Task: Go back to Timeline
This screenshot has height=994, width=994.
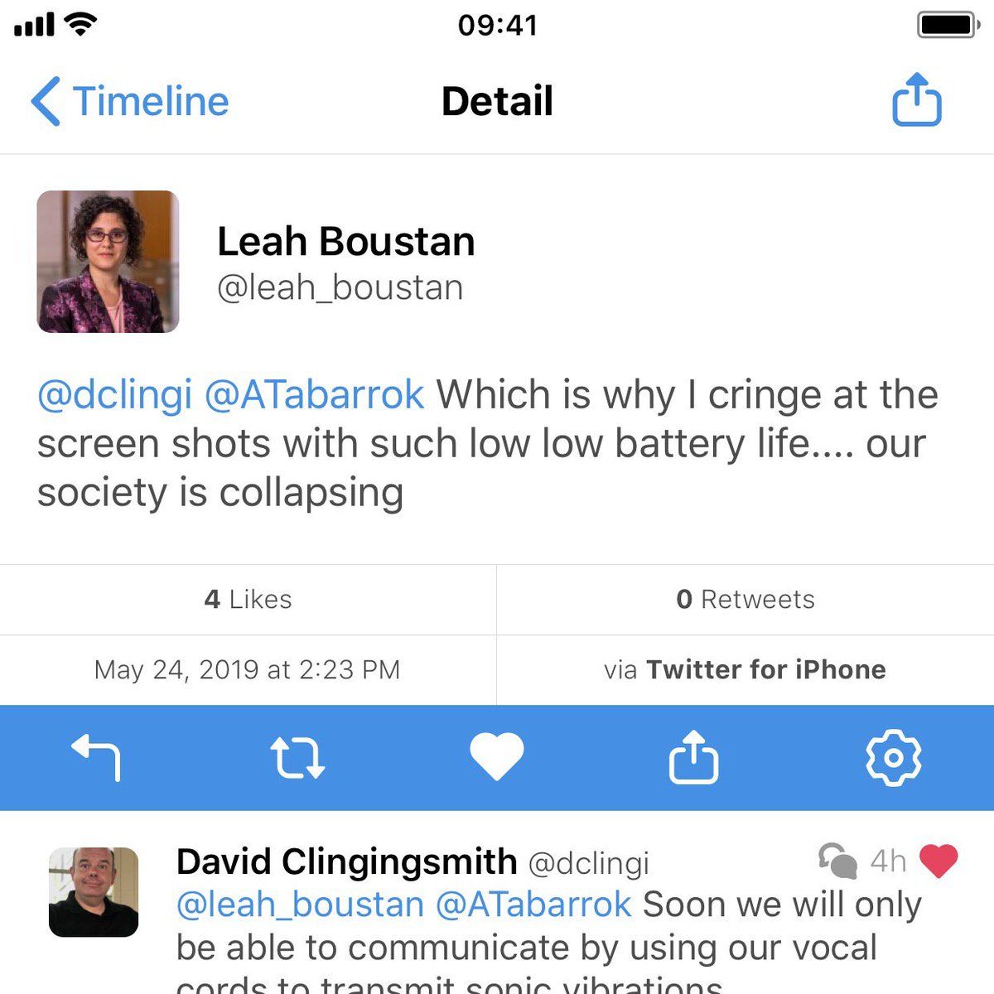Action: [x=130, y=102]
